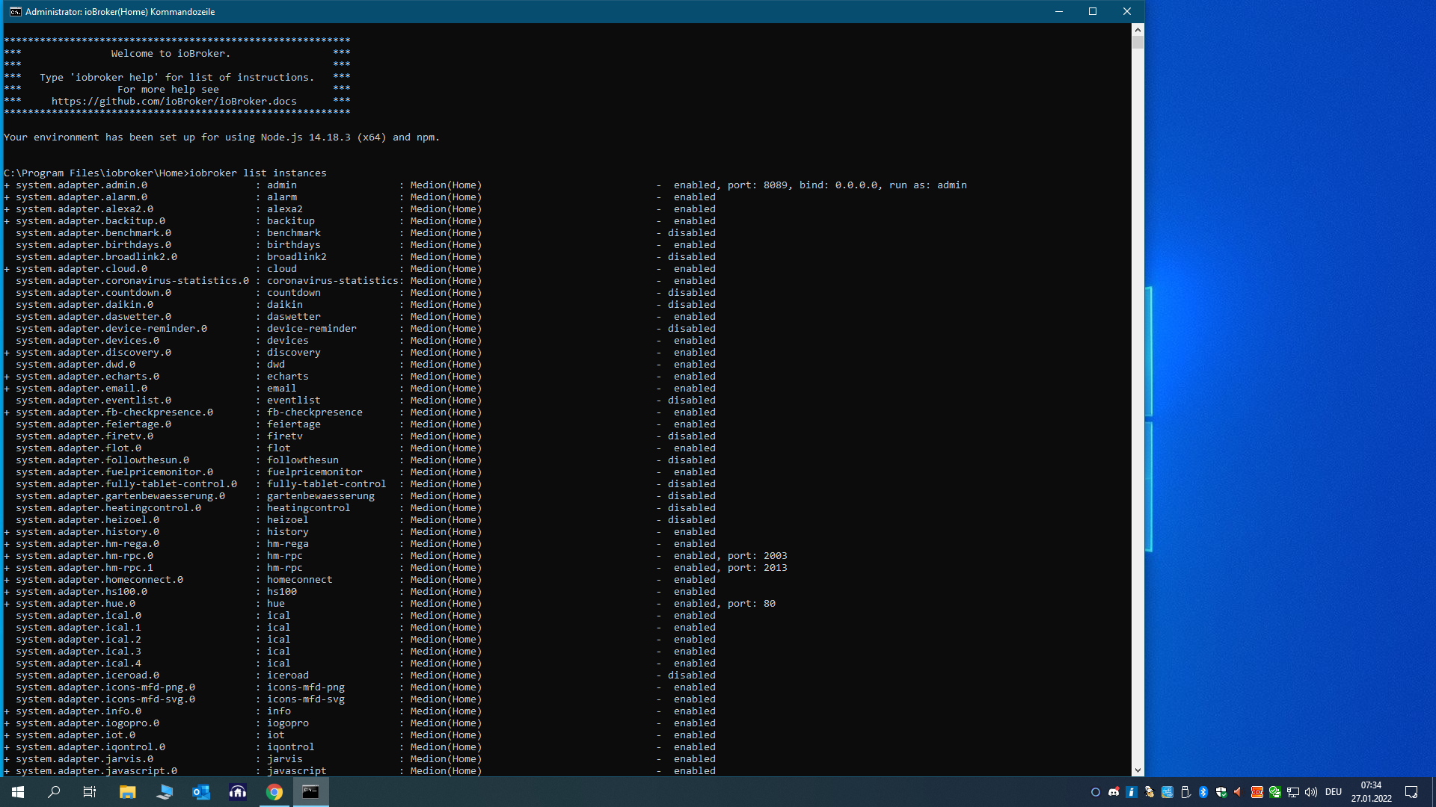Click 'port: 80' in hue row
Image resolution: width=1436 pixels, height=807 pixels.
[752, 604]
